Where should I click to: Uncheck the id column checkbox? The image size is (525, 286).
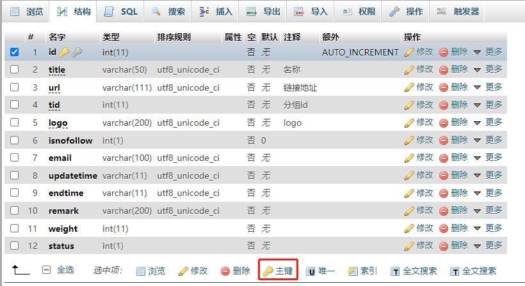click(x=14, y=52)
